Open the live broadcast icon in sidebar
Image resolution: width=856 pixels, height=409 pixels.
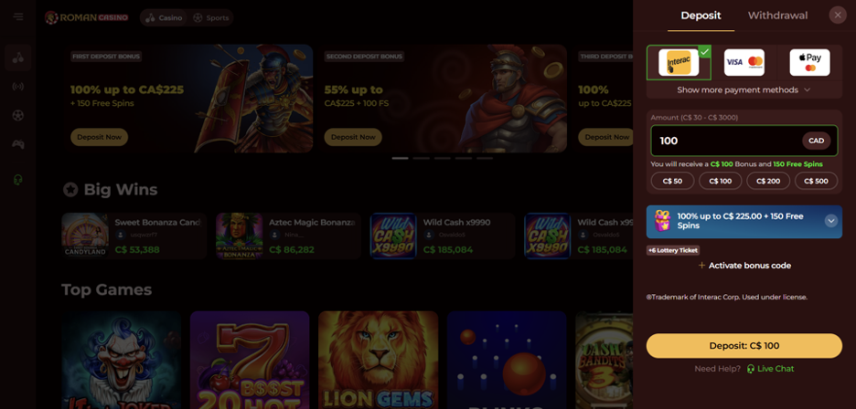[x=18, y=87]
